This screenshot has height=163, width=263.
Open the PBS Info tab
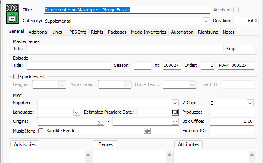(78, 32)
